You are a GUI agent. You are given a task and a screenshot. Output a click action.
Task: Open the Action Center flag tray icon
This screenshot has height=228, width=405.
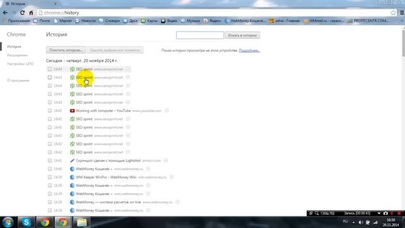click(368, 222)
